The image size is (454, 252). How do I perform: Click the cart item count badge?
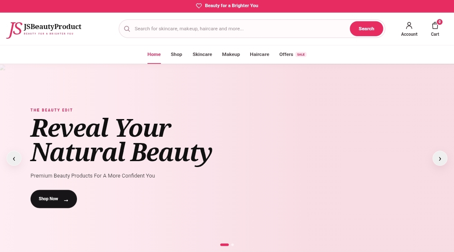tap(440, 22)
